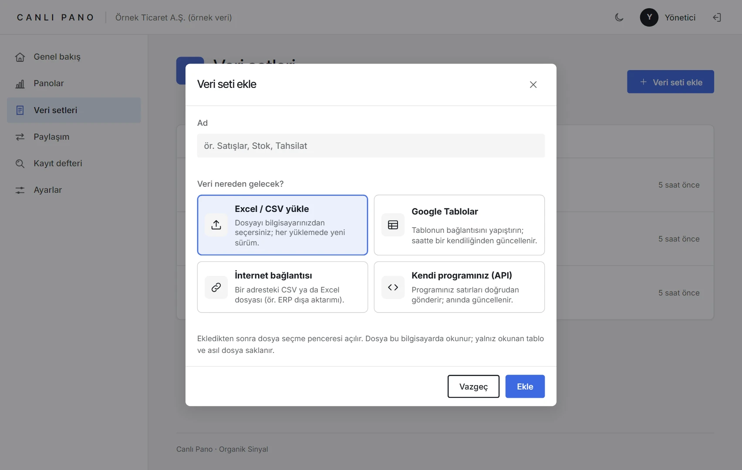Select İnternet bağlantısı source option

283,287
